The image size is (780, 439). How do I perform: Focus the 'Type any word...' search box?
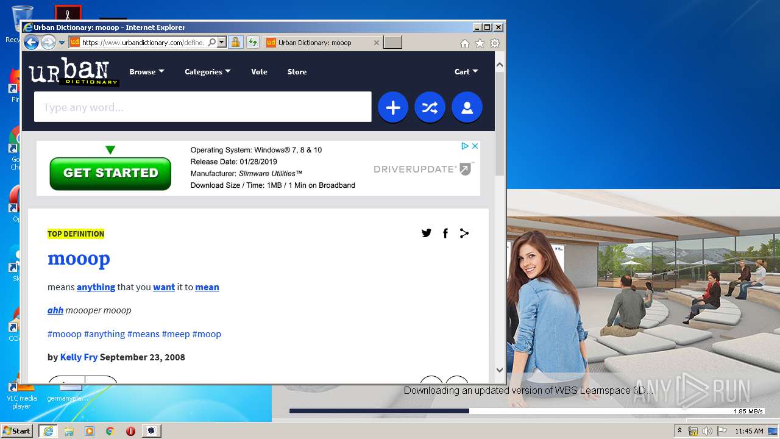click(x=202, y=107)
